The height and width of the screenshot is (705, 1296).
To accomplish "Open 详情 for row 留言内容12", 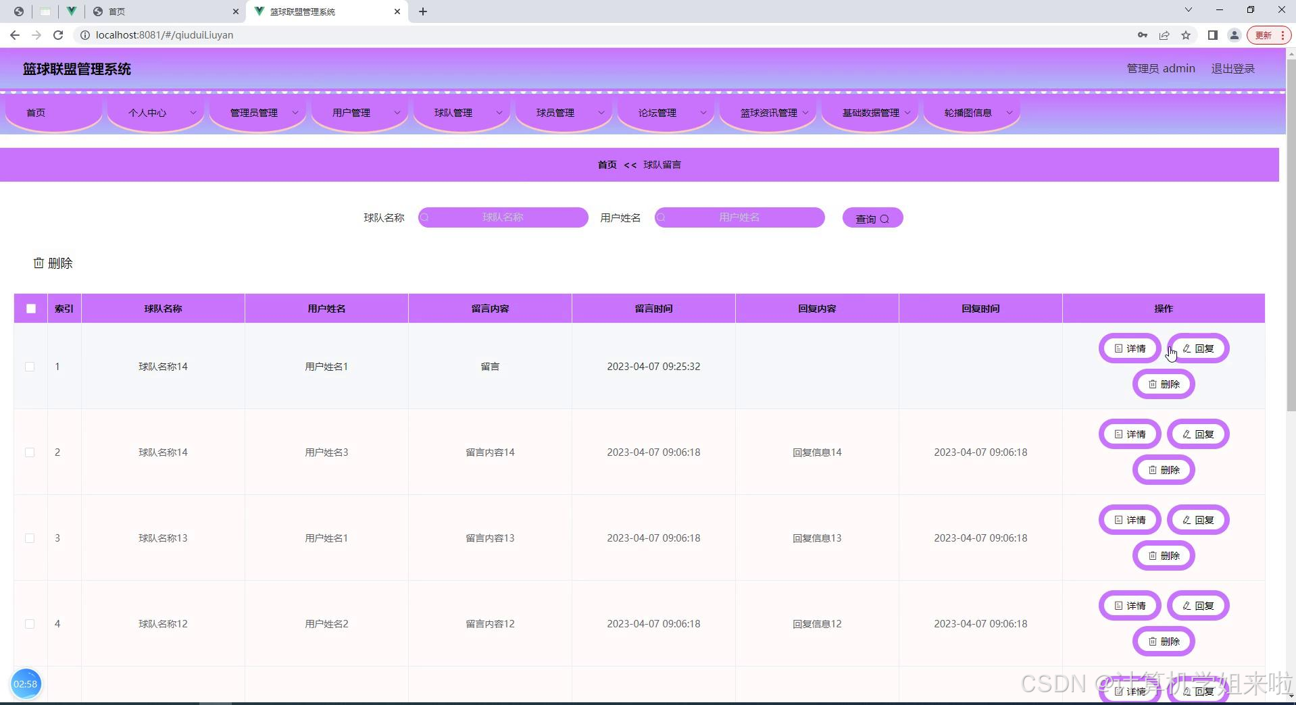I will [1130, 606].
